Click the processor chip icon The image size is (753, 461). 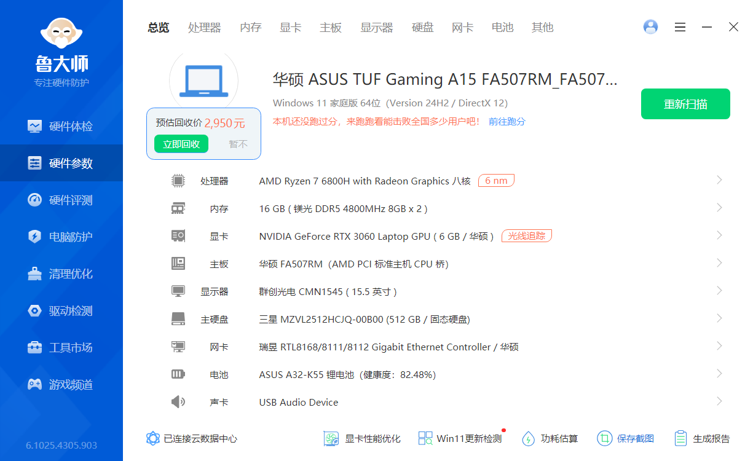click(x=178, y=181)
